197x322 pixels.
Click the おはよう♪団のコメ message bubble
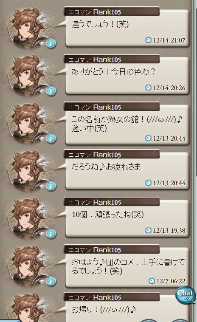pyautogui.click(x=127, y=269)
